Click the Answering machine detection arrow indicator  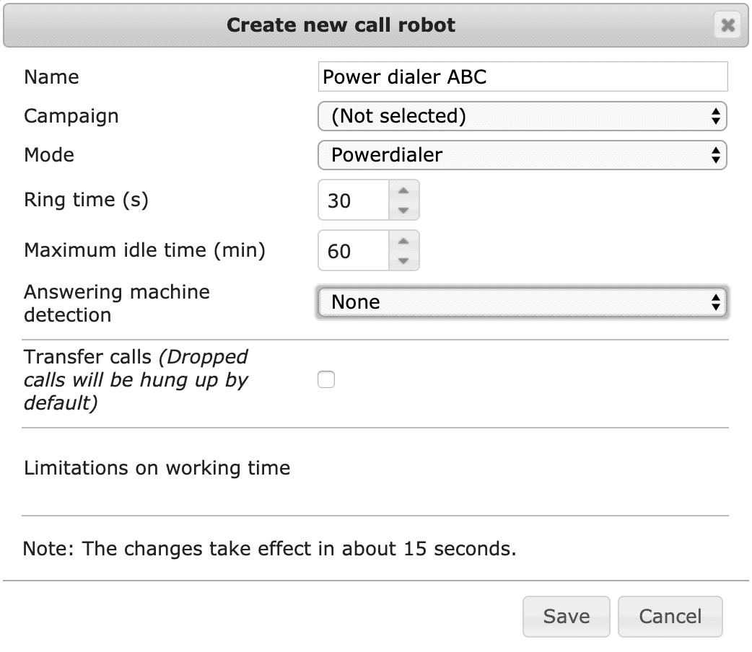tap(715, 302)
